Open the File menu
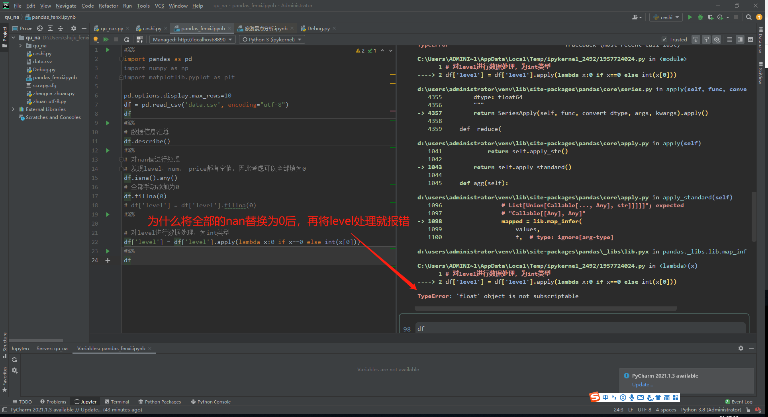Image resolution: width=768 pixels, height=417 pixels. point(18,6)
